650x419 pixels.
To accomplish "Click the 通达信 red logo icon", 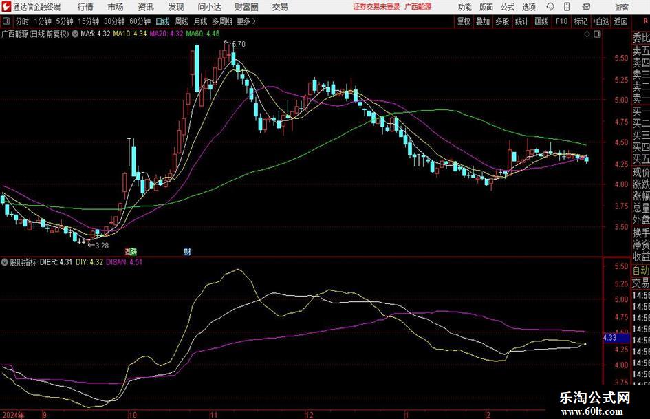I will pos(6,7).
